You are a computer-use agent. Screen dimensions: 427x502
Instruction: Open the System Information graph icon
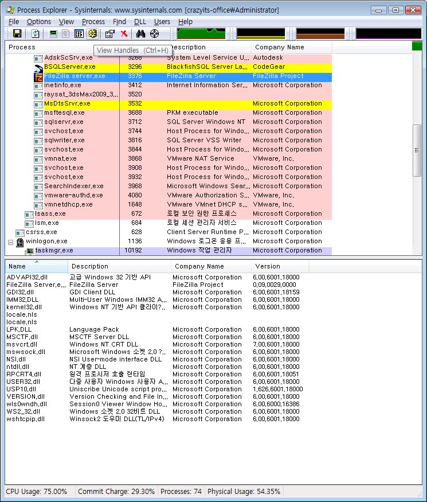pyautogui.click(x=53, y=34)
